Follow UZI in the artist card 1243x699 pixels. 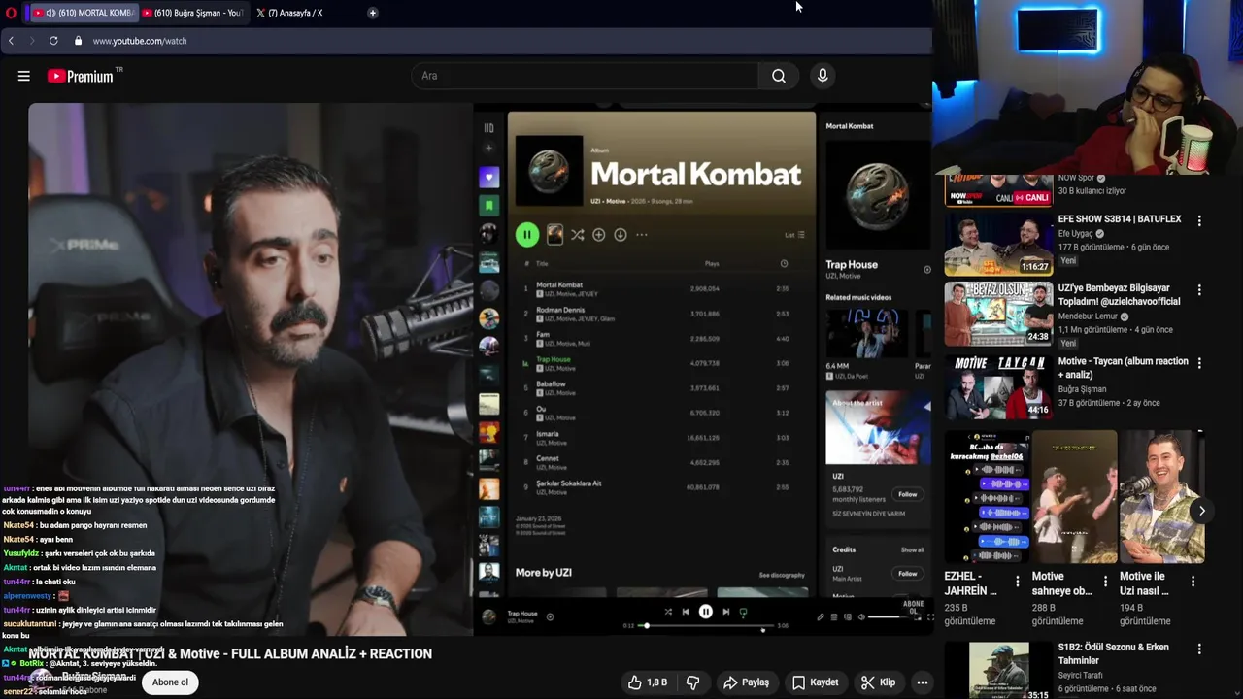tap(907, 494)
